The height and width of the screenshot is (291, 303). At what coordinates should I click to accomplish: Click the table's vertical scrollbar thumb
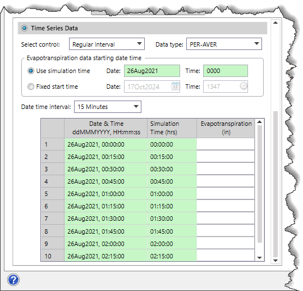coord(260,184)
